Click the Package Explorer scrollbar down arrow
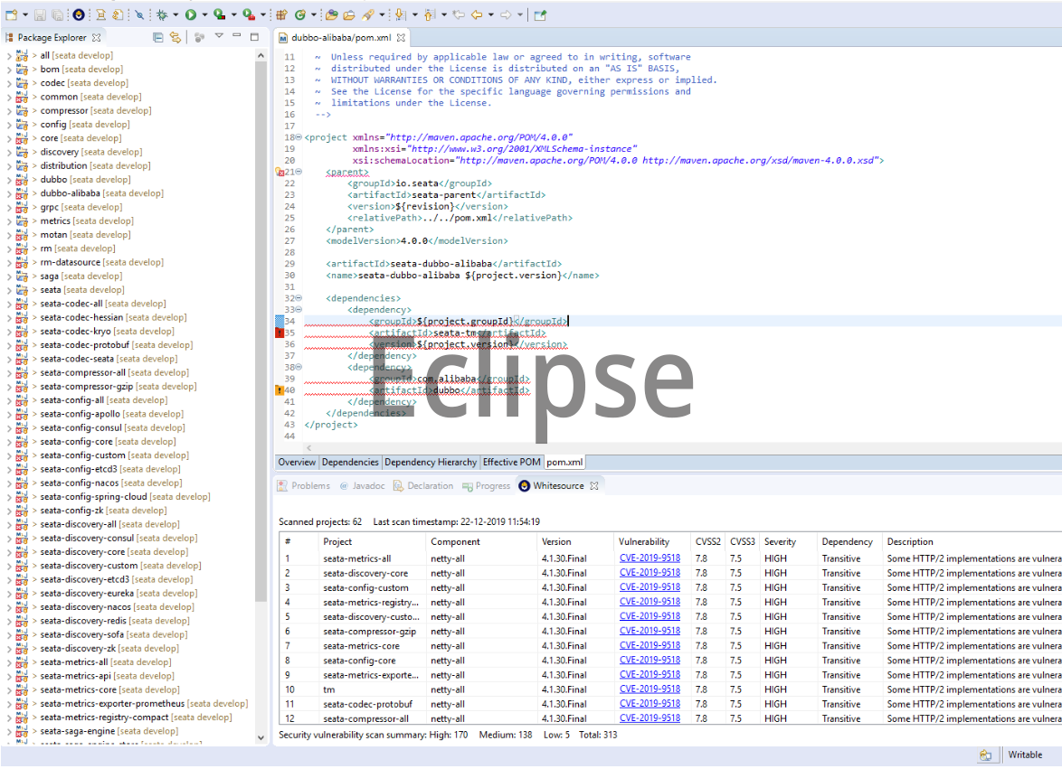 pos(261,738)
